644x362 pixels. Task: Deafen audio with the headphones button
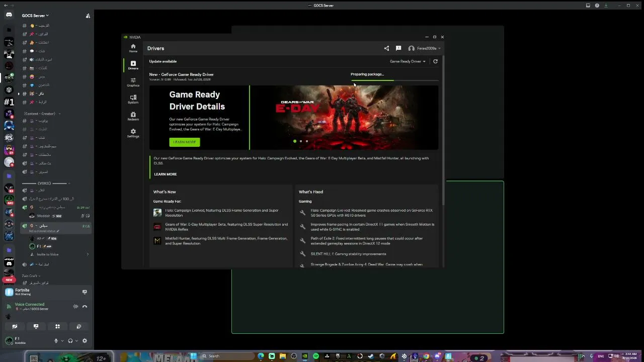[70, 341]
